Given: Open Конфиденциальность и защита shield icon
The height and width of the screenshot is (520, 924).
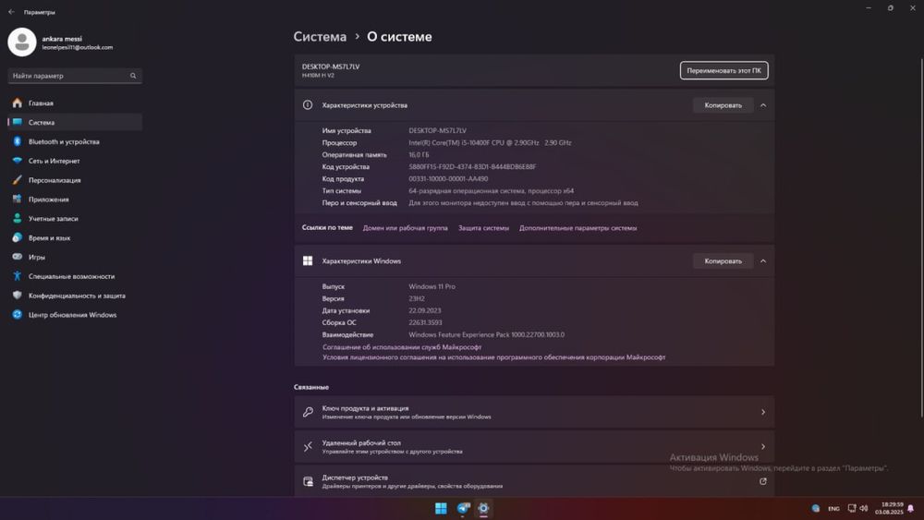Looking at the screenshot, I should [x=17, y=295].
